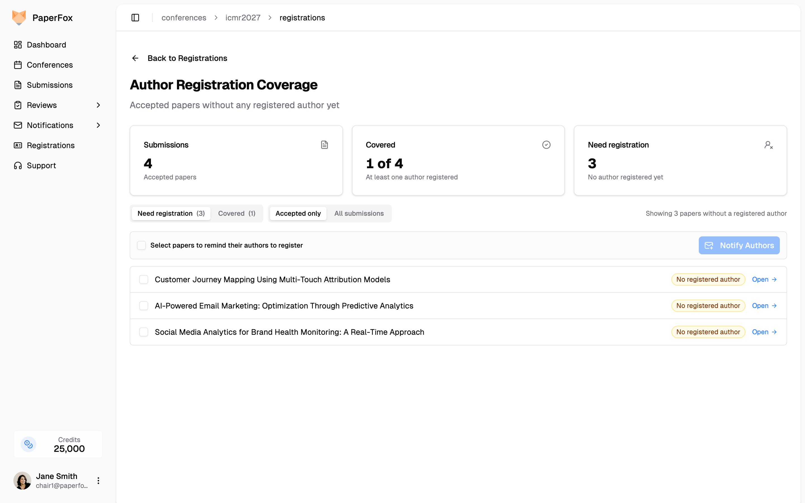Switch to All submissions filter
The height and width of the screenshot is (503, 805).
pyautogui.click(x=359, y=213)
